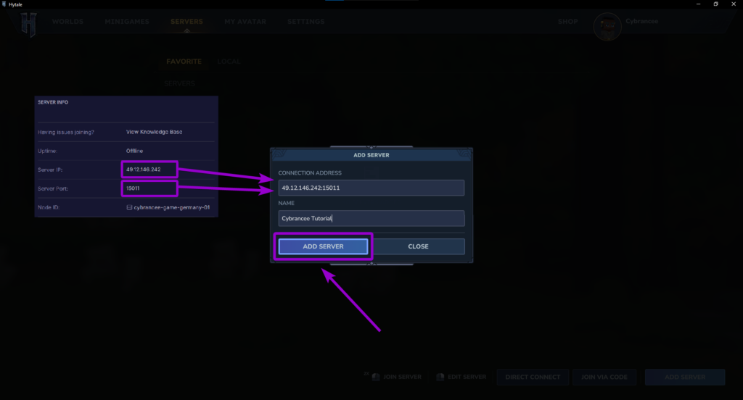Click the View Knowledge Base link

click(x=154, y=132)
